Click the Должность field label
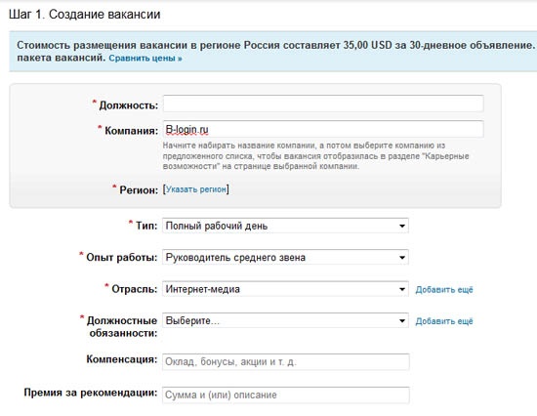This screenshot has width=537, height=416. [129, 105]
